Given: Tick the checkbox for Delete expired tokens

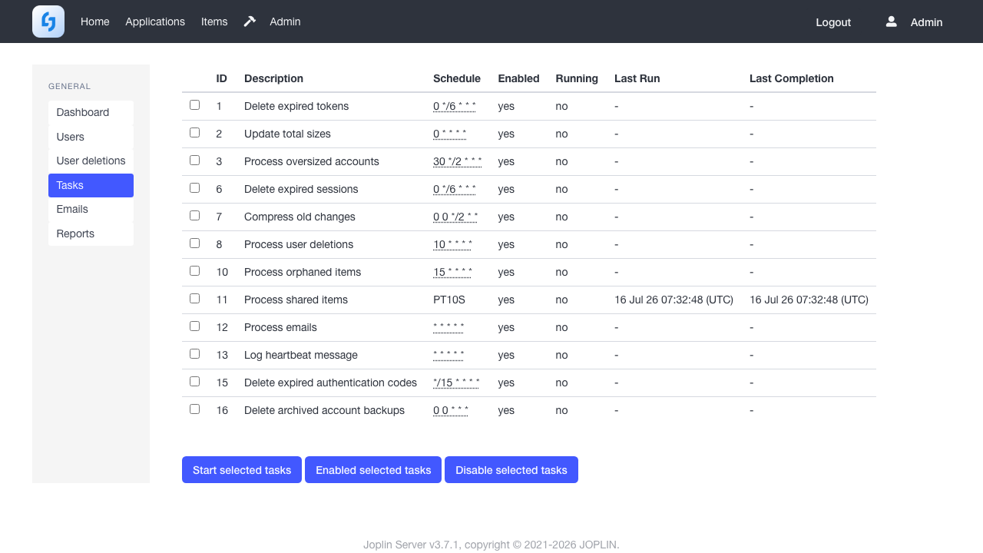Looking at the screenshot, I should pyautogui.click(x=194, y=105).
